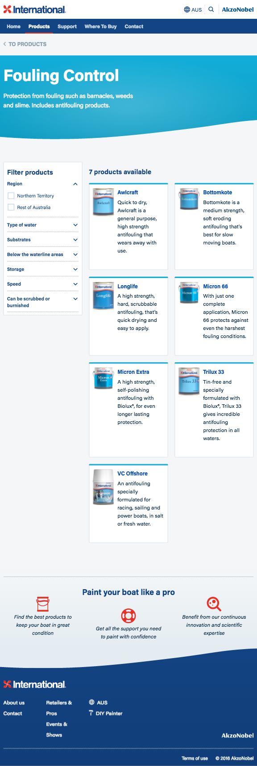Image resolution: width=257 pixels, height=766 pixels.
Task: Open the Micron Extra title link
Action: [133, 372]
